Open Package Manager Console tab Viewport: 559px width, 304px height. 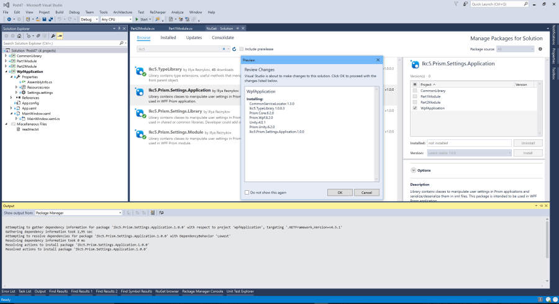click(202, 292)
